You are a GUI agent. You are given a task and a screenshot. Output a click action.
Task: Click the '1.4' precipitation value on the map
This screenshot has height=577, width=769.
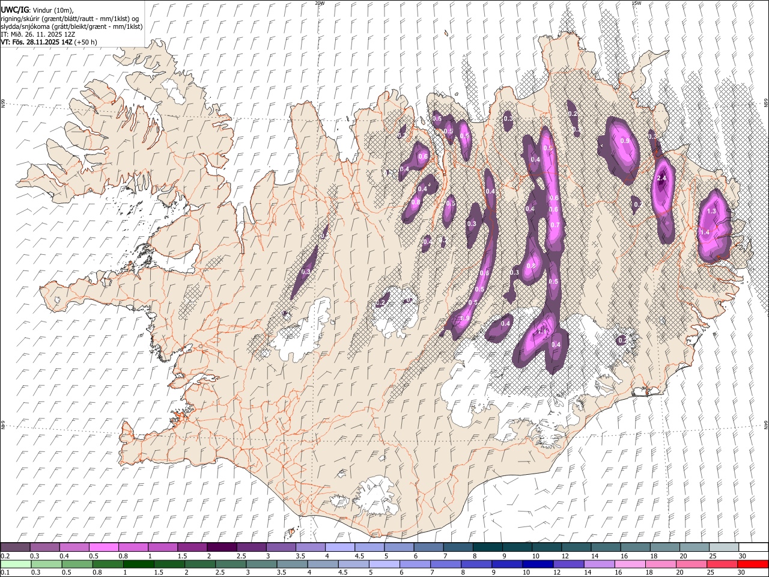705,232
